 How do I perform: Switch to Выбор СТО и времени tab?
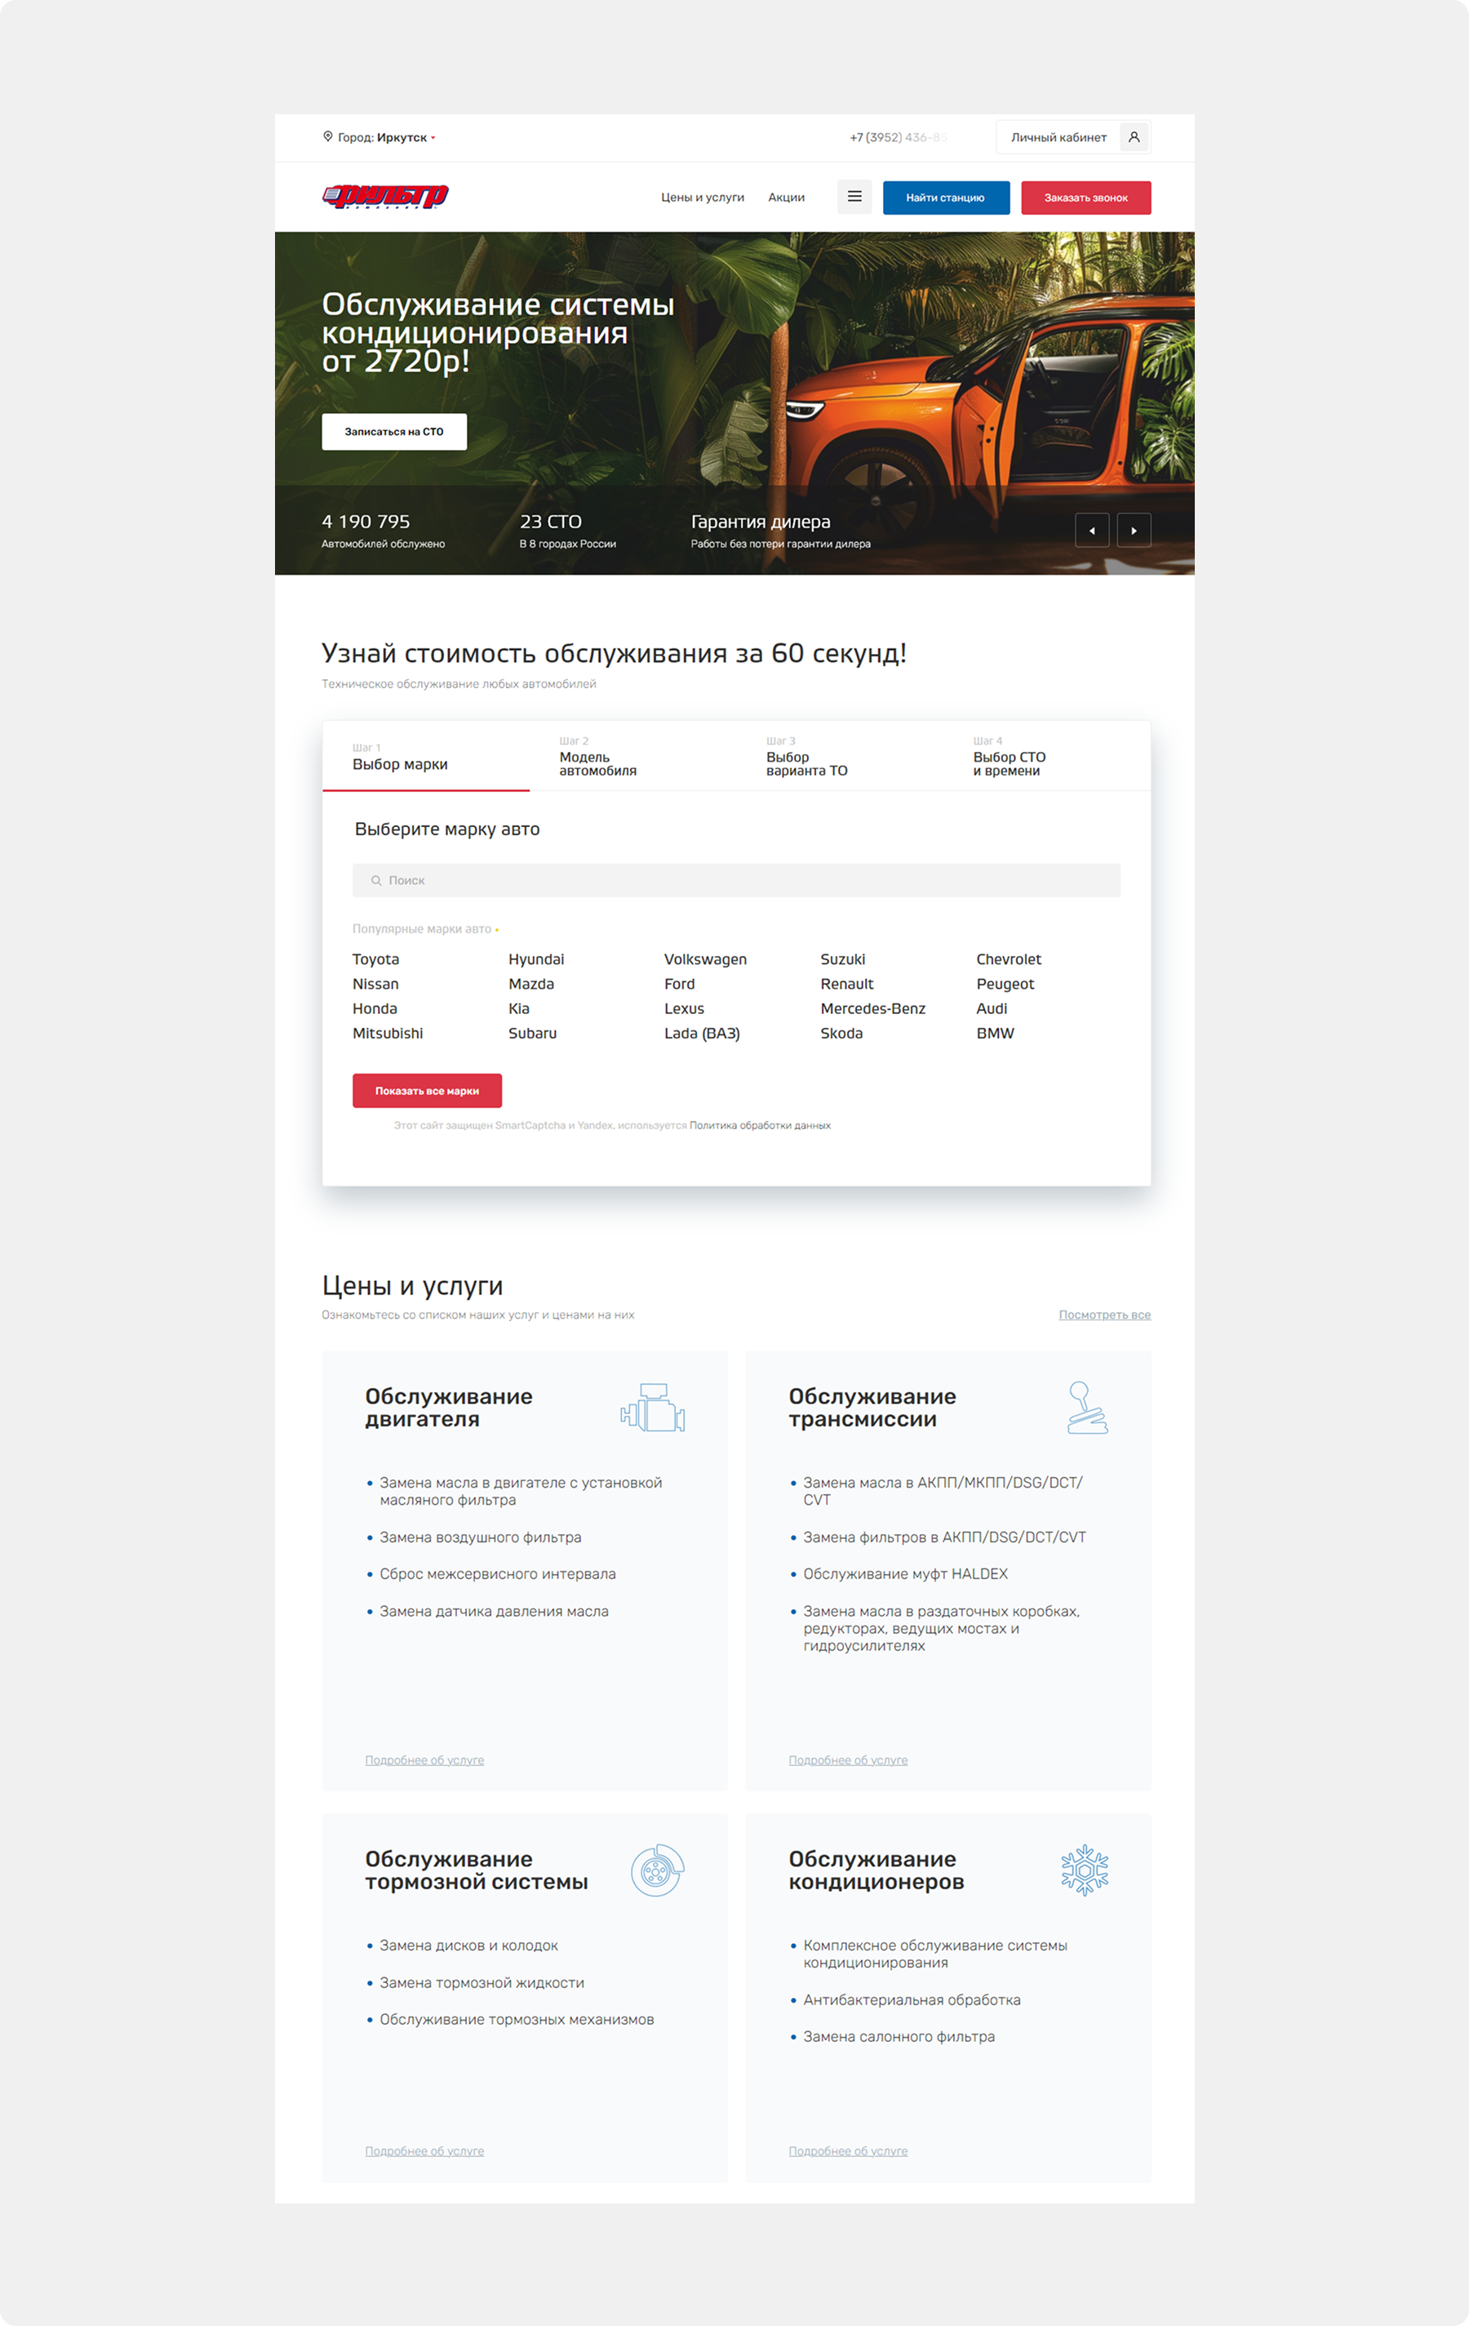pos(1047,756)
